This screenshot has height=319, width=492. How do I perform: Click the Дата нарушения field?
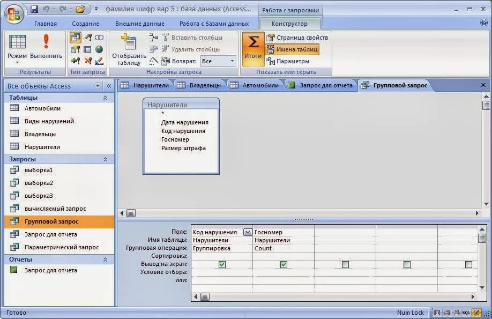click(185, 122)
